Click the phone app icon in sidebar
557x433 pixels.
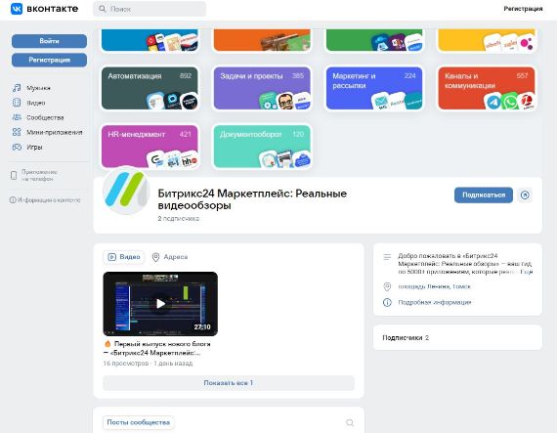14,175
